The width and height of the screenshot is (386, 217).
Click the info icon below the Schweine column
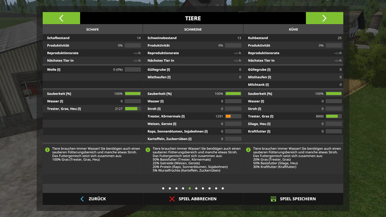tap(148, 150)
